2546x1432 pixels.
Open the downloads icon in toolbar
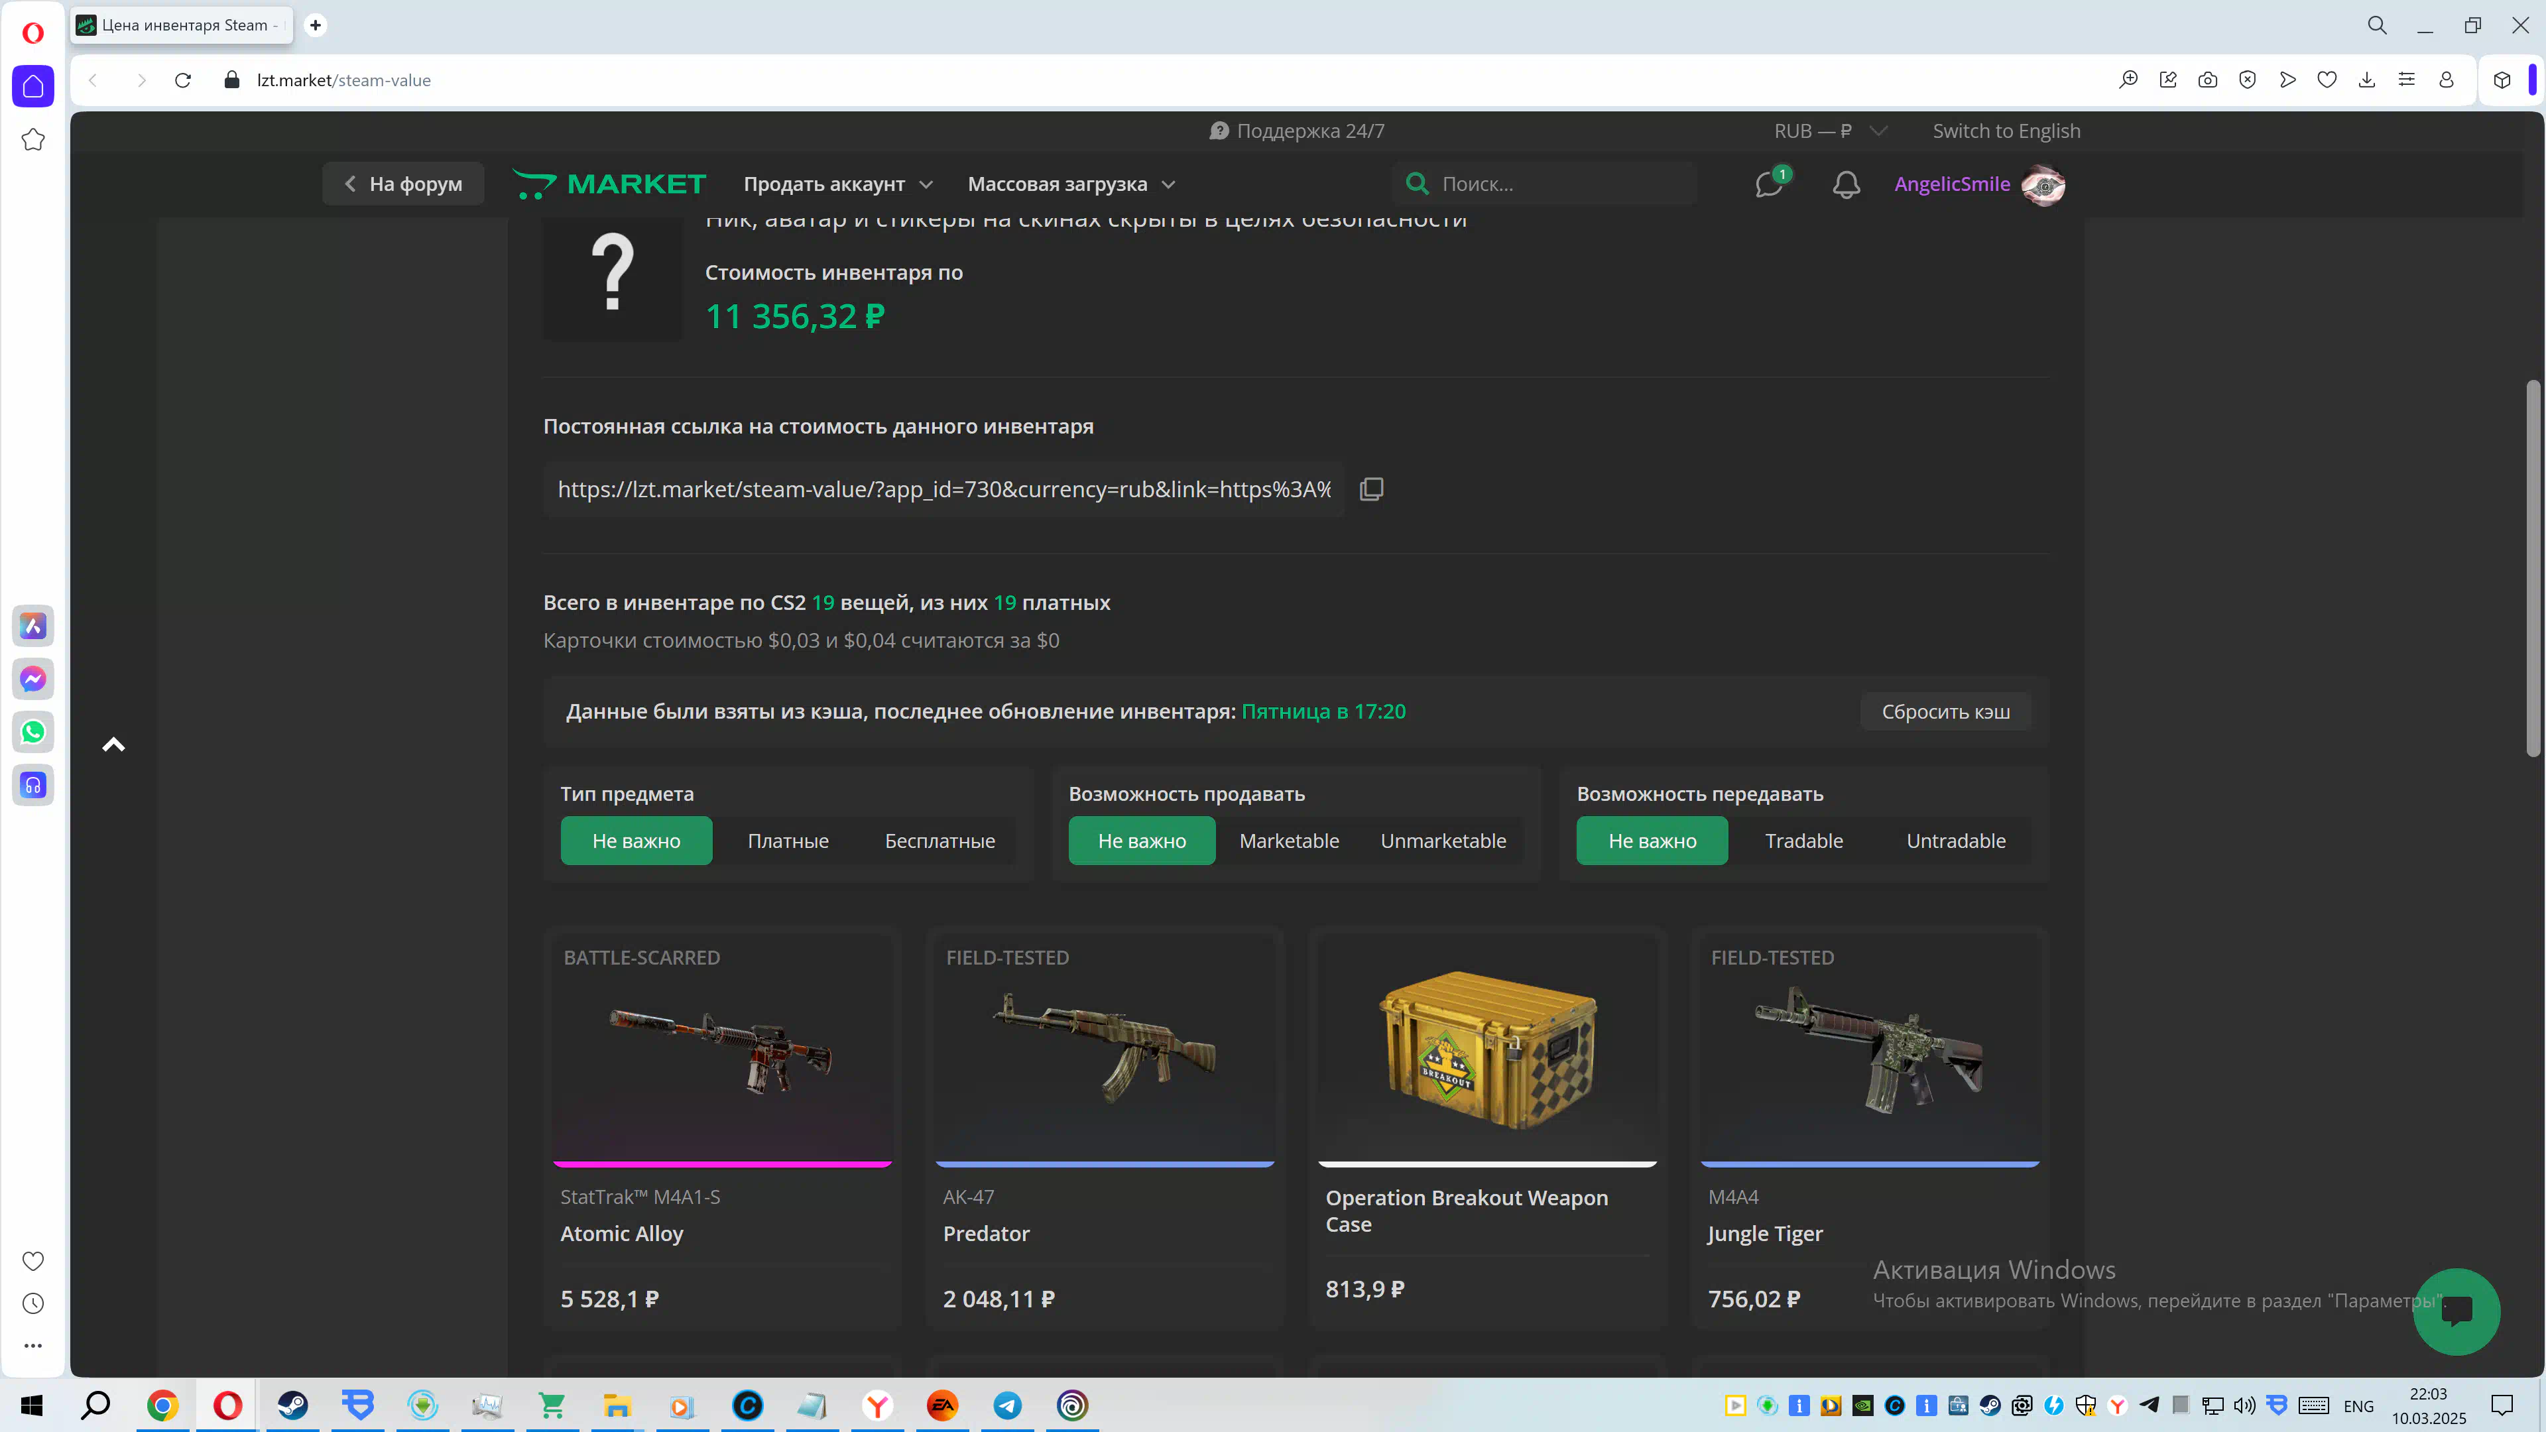(2366, 80)
